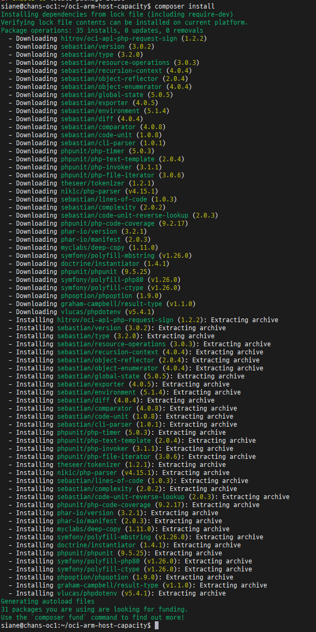This screenshot has width=316, height=632.
Task: Click Downloading phpunit/php-file-iterator line
Action: point(96,175)
